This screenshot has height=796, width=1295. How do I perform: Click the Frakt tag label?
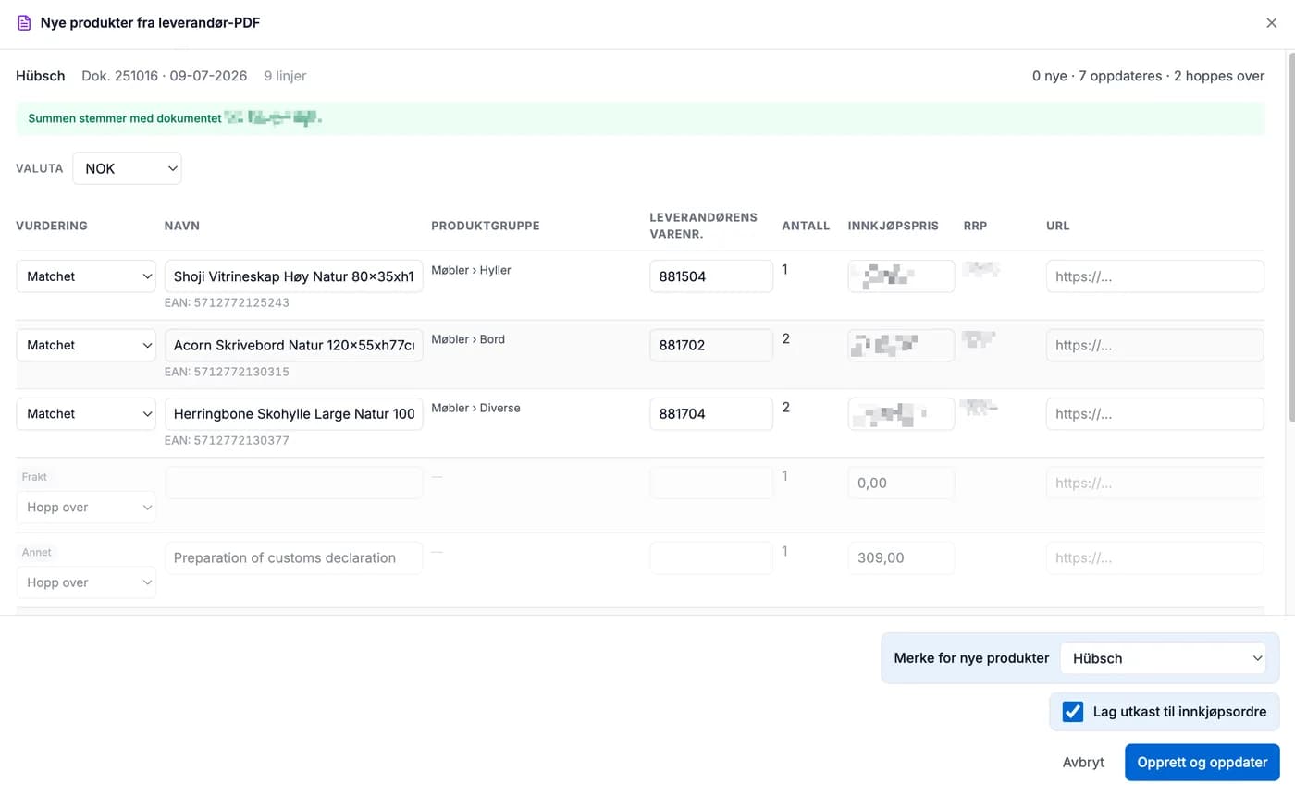pos(34,476)
